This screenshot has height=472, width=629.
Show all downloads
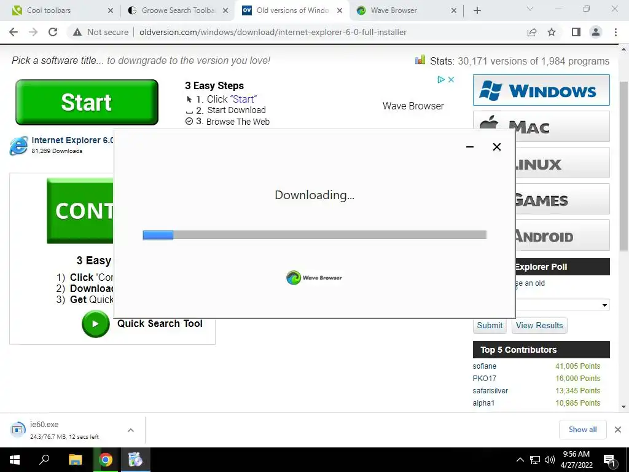(582, 430)
